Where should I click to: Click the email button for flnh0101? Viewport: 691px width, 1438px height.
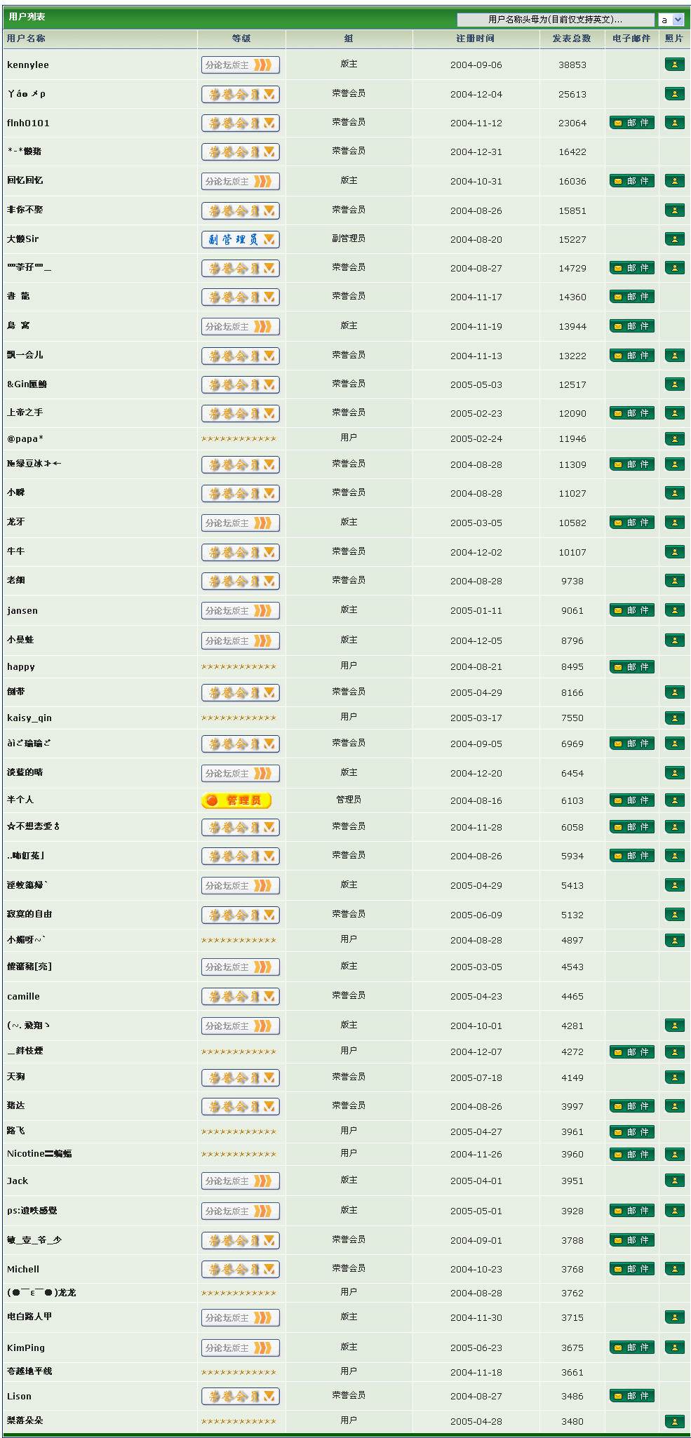[x=631, y=123]
